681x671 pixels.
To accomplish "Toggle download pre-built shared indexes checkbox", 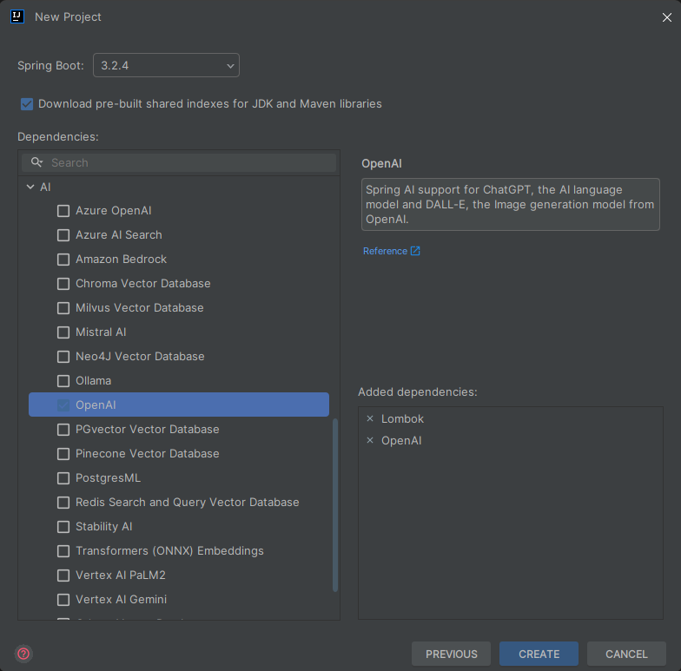I will 27,104.
